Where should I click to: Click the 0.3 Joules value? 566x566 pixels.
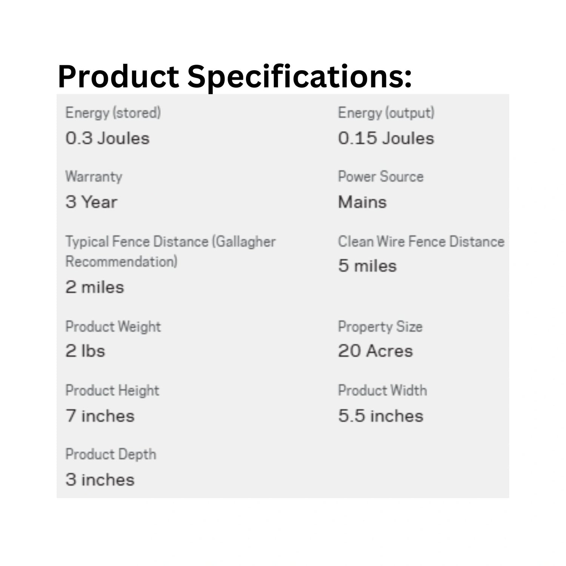click(108, 138)
